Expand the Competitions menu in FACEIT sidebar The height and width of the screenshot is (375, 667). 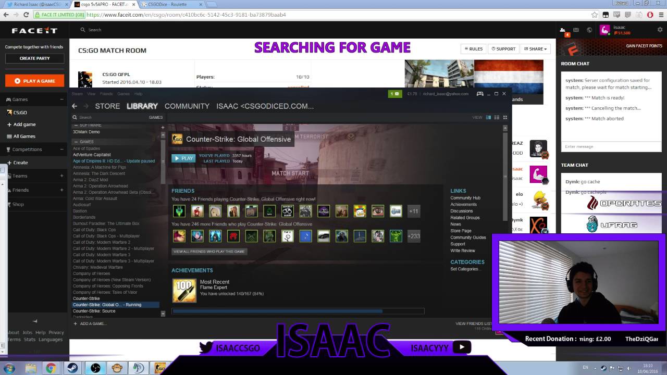coord(62,149)
